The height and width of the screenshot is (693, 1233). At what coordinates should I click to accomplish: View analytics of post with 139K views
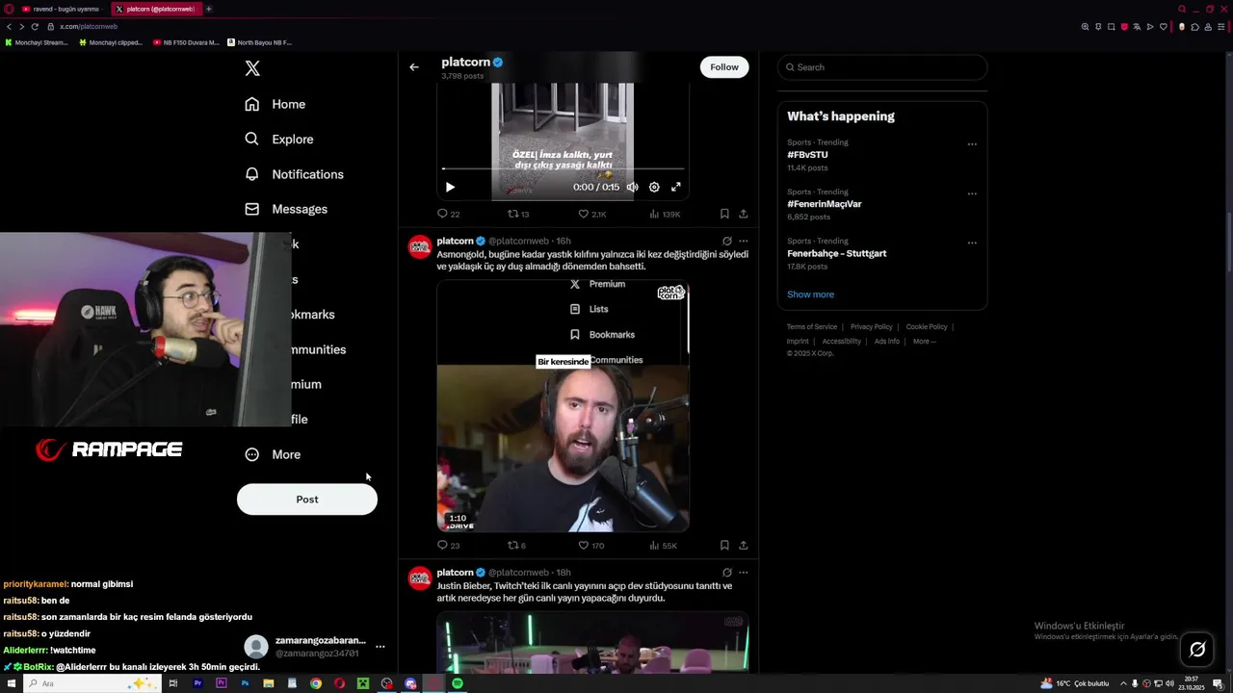coord(665,214)
